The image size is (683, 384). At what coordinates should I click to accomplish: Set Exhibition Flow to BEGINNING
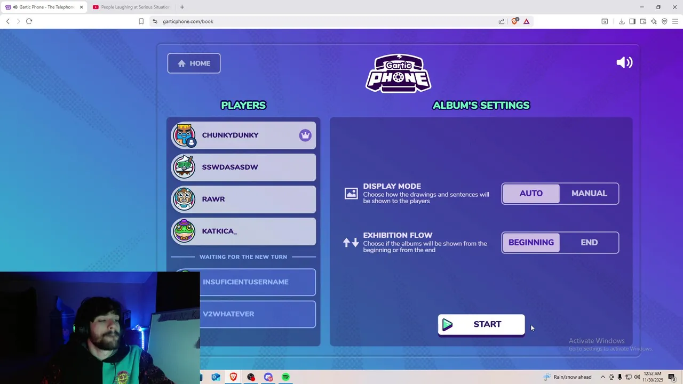[x=531, y=243]
